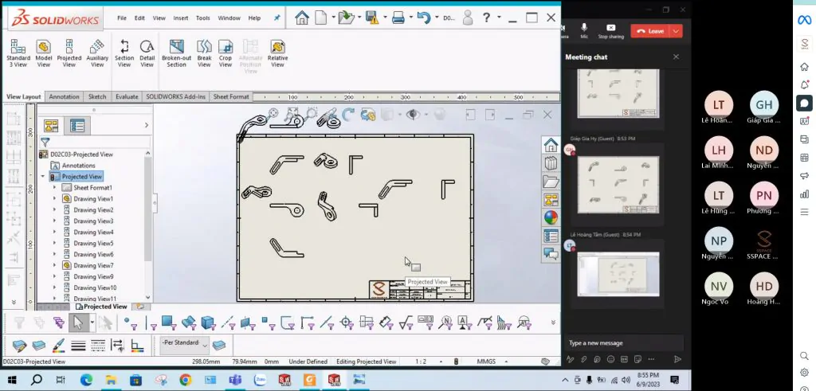This screenshot has width=816, height=391.
Task: Switch to the Annotation tab
Action: coord(64,96)
